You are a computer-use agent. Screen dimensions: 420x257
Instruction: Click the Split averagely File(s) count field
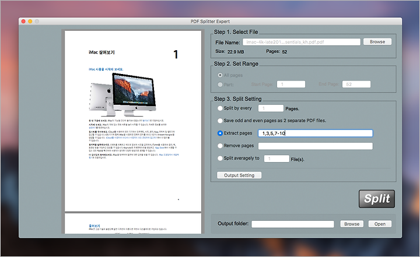(x=276, y=159)
